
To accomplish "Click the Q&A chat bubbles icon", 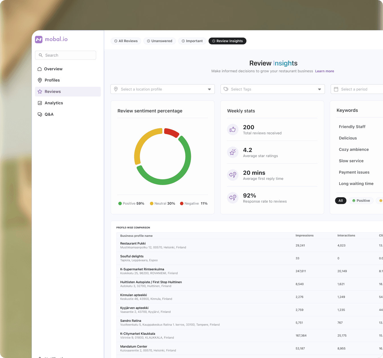I will tap(40, 114).
